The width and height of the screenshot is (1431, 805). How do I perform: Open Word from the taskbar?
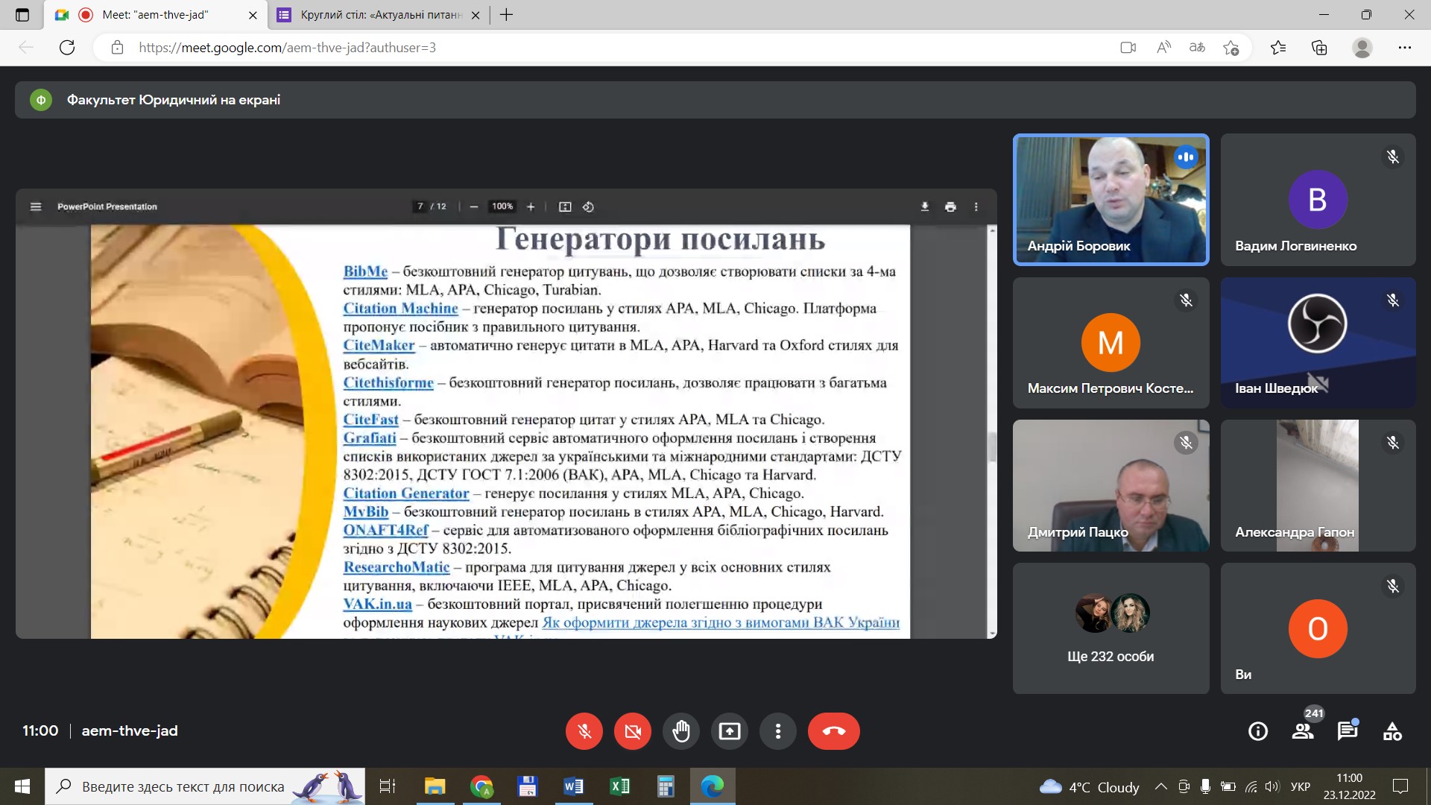click(x=573, y=786)
